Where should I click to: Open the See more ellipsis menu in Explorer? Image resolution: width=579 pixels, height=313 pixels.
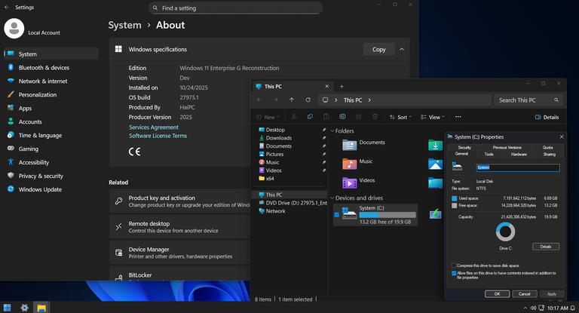click(458, 117)
